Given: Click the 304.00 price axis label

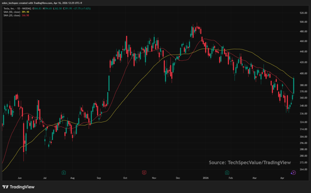Looking at the screenshot, I should (x=303, y=136).
